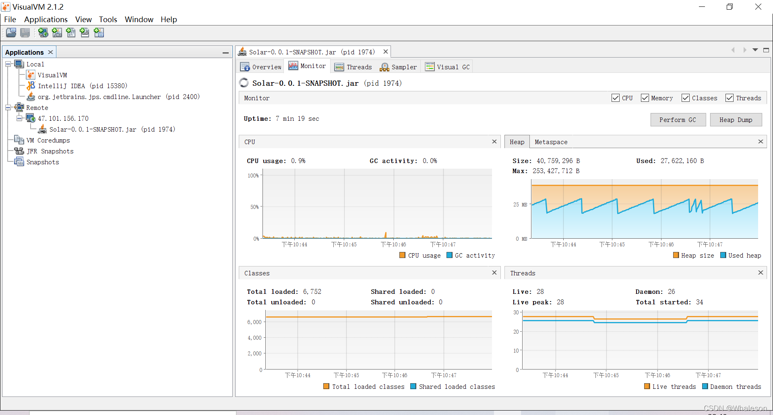The width and height of the screenshot is (773, 415).
Task: Click the Live threads legend swatch
Action: tap(647, 386)
